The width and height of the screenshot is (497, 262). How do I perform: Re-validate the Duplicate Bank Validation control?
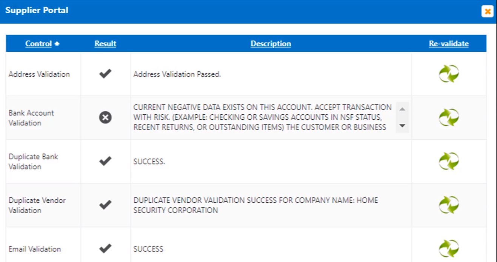tap(449, 161)
